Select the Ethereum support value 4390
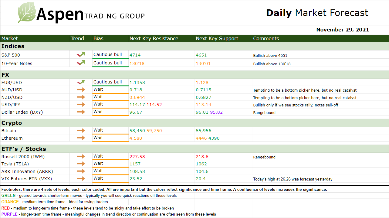389x218 pixels. click(214, 138)
